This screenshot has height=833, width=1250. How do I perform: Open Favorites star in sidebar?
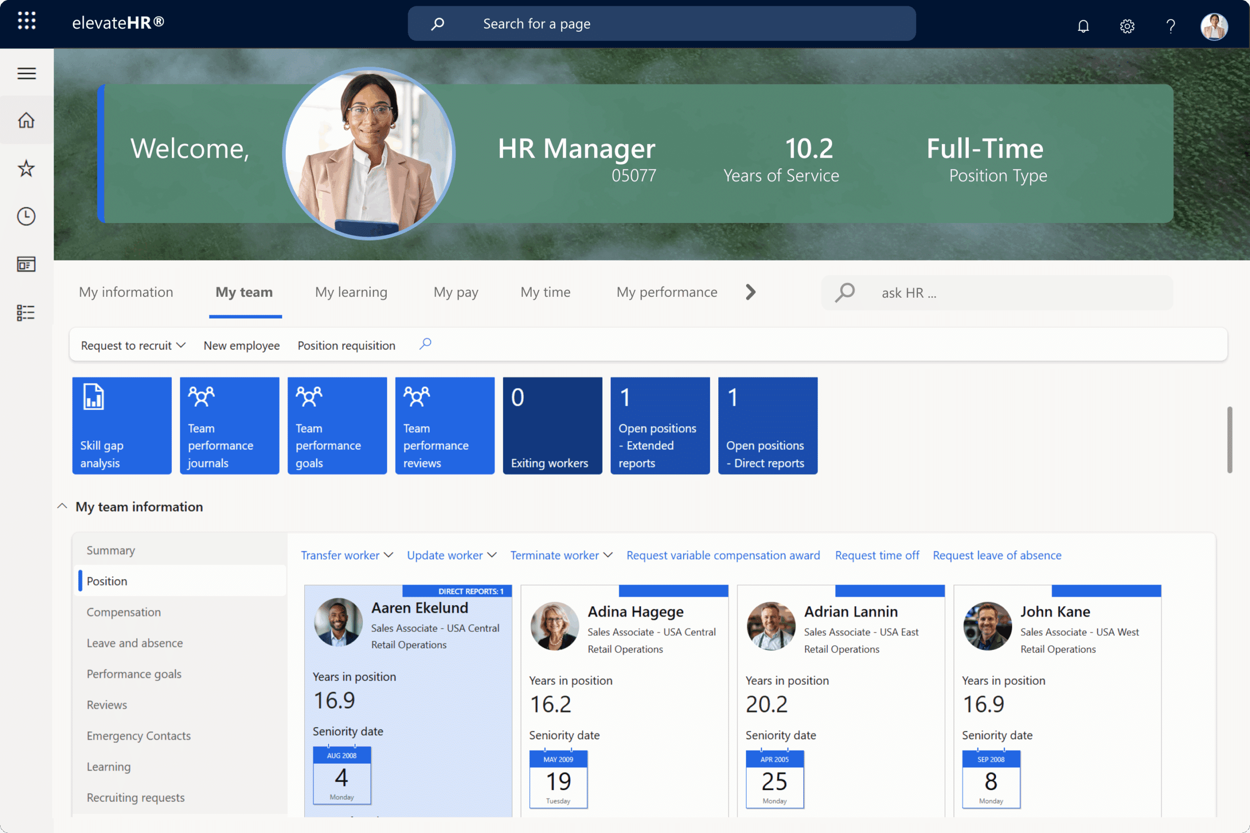(x=26, y=168)
